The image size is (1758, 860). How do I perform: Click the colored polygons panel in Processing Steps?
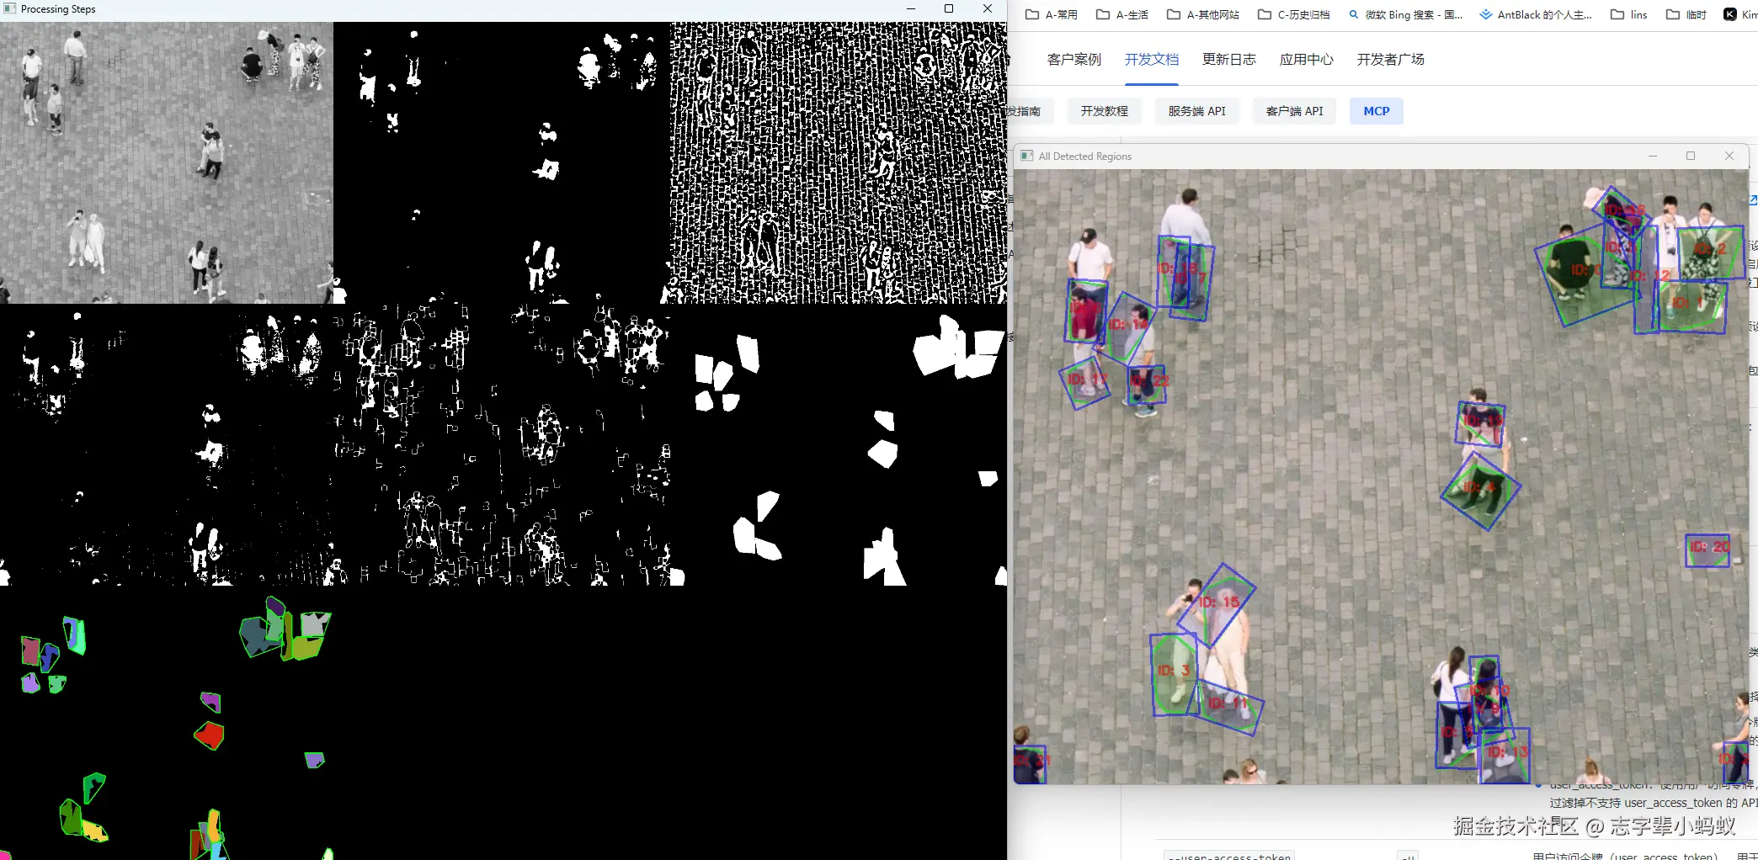(167, 723)
